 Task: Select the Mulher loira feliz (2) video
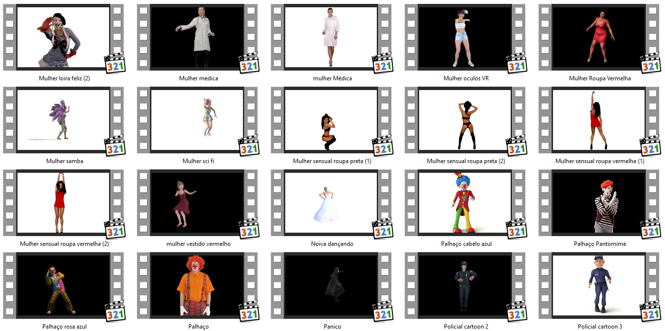tap(63, 37)
